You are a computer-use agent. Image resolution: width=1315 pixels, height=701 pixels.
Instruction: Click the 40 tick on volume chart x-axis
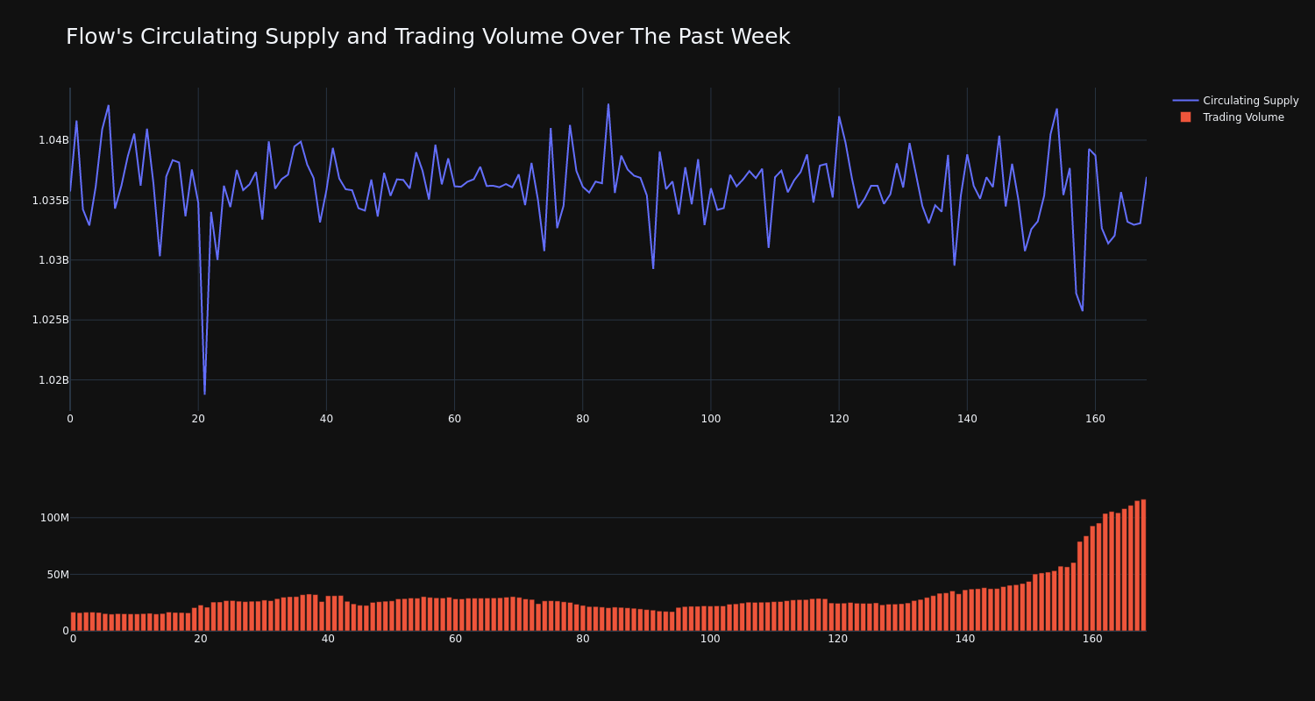(x=328, y=639)
